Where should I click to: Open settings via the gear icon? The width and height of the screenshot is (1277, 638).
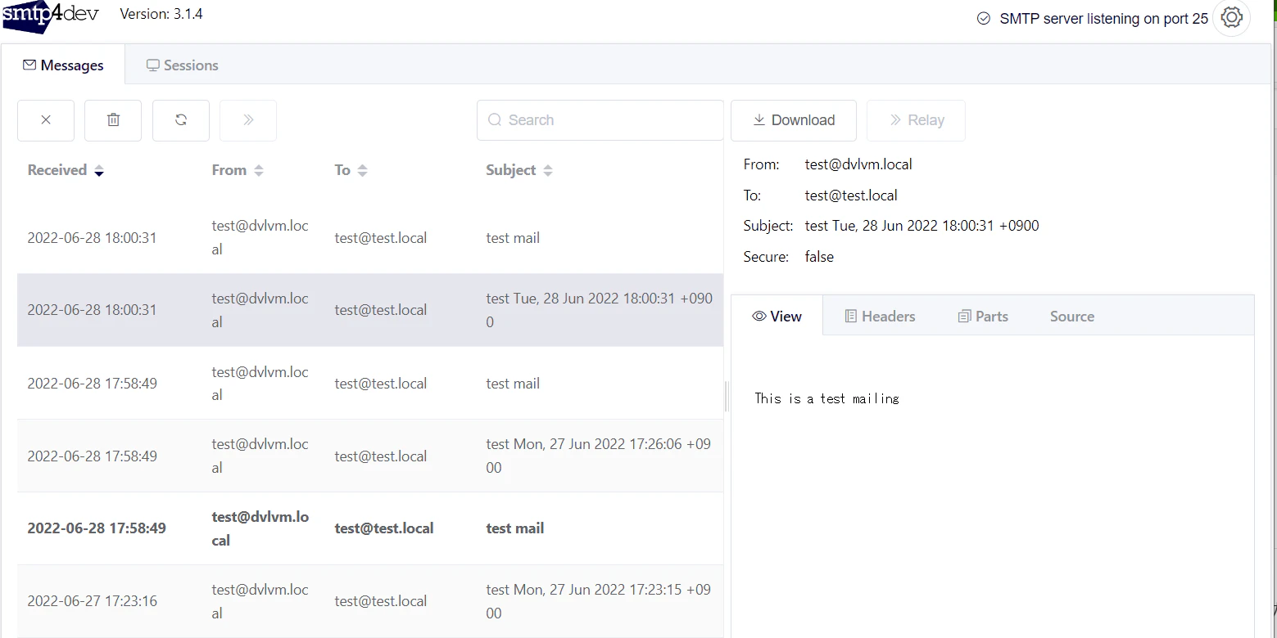1232,18
